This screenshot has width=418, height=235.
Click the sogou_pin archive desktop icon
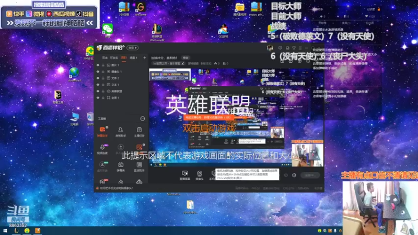click(256, 9)
